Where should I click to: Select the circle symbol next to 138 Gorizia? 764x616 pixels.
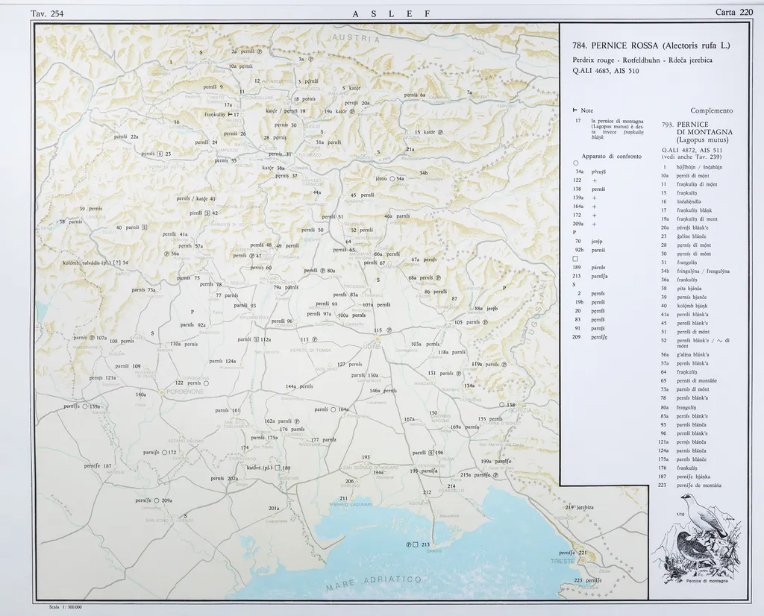502,405
